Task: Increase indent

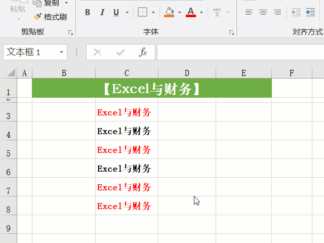Action: coord(310,12)
